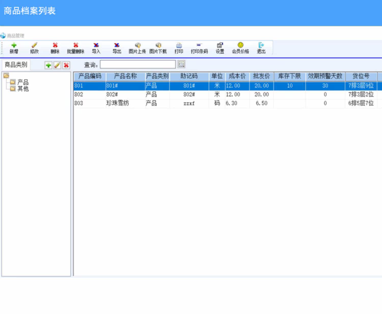This screenshot has height=314, width=382.
Task: Click the 图片上传 image upload icon
Action: tap(138, 45)
